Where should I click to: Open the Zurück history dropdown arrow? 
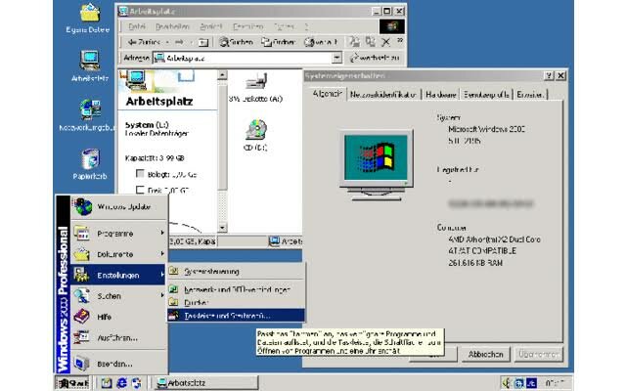(167, 42)
